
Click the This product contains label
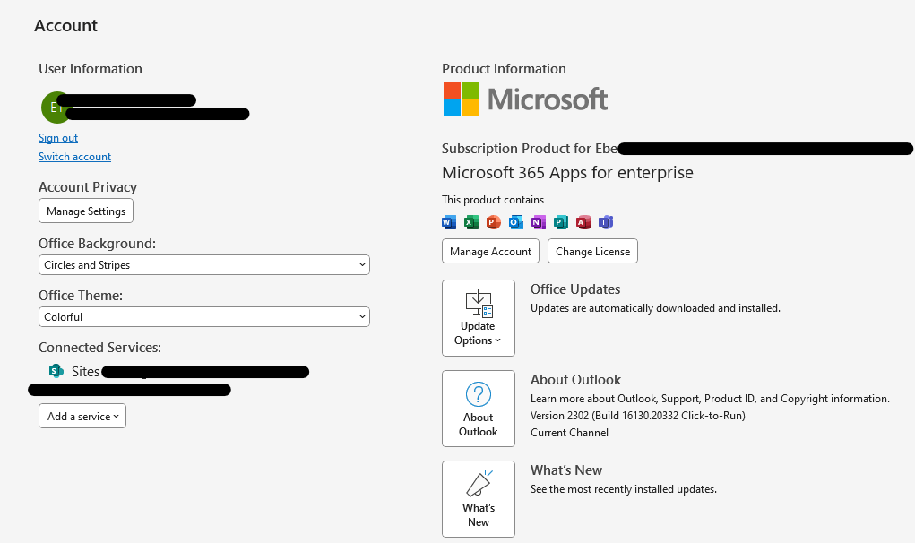(493, 200)
